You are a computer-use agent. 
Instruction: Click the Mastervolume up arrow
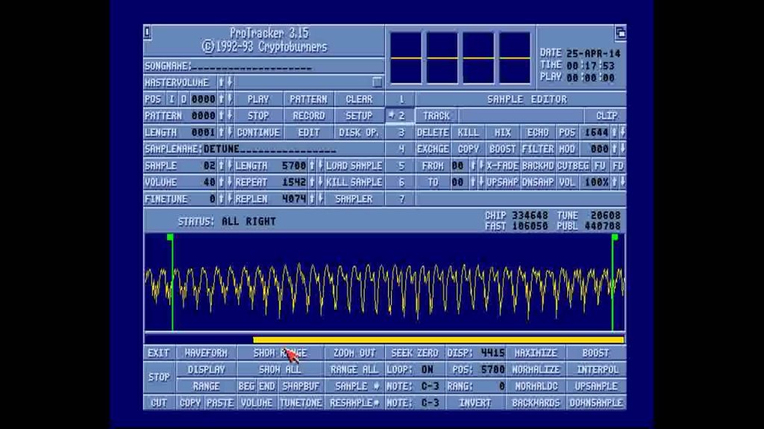pyautogui.click(x=222, y=83)
